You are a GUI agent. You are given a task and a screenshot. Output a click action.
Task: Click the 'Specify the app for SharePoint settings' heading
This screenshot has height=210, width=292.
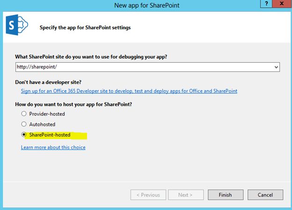pyautogui.click(x=85, y=28)
